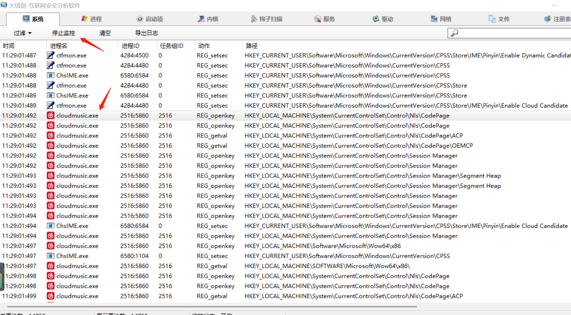
Task: Clear the event log with 清空
Action: pos(105,33)
